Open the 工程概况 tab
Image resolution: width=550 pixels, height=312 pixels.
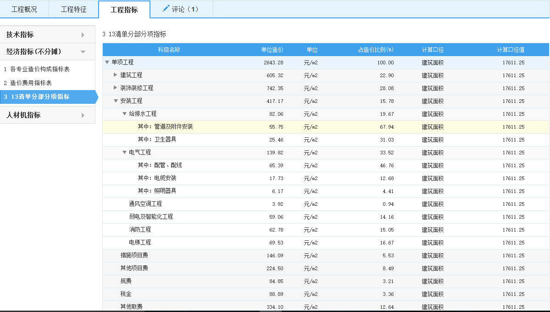[x=24, y=9]
